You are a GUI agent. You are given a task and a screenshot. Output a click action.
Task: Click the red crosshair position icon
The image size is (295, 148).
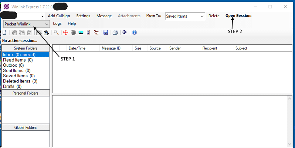[66, 32]
